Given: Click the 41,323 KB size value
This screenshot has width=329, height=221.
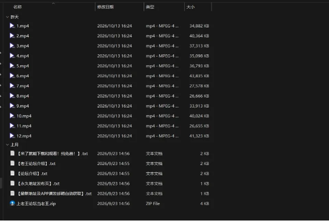Looking at the screenshot, I should pos(199,136).
